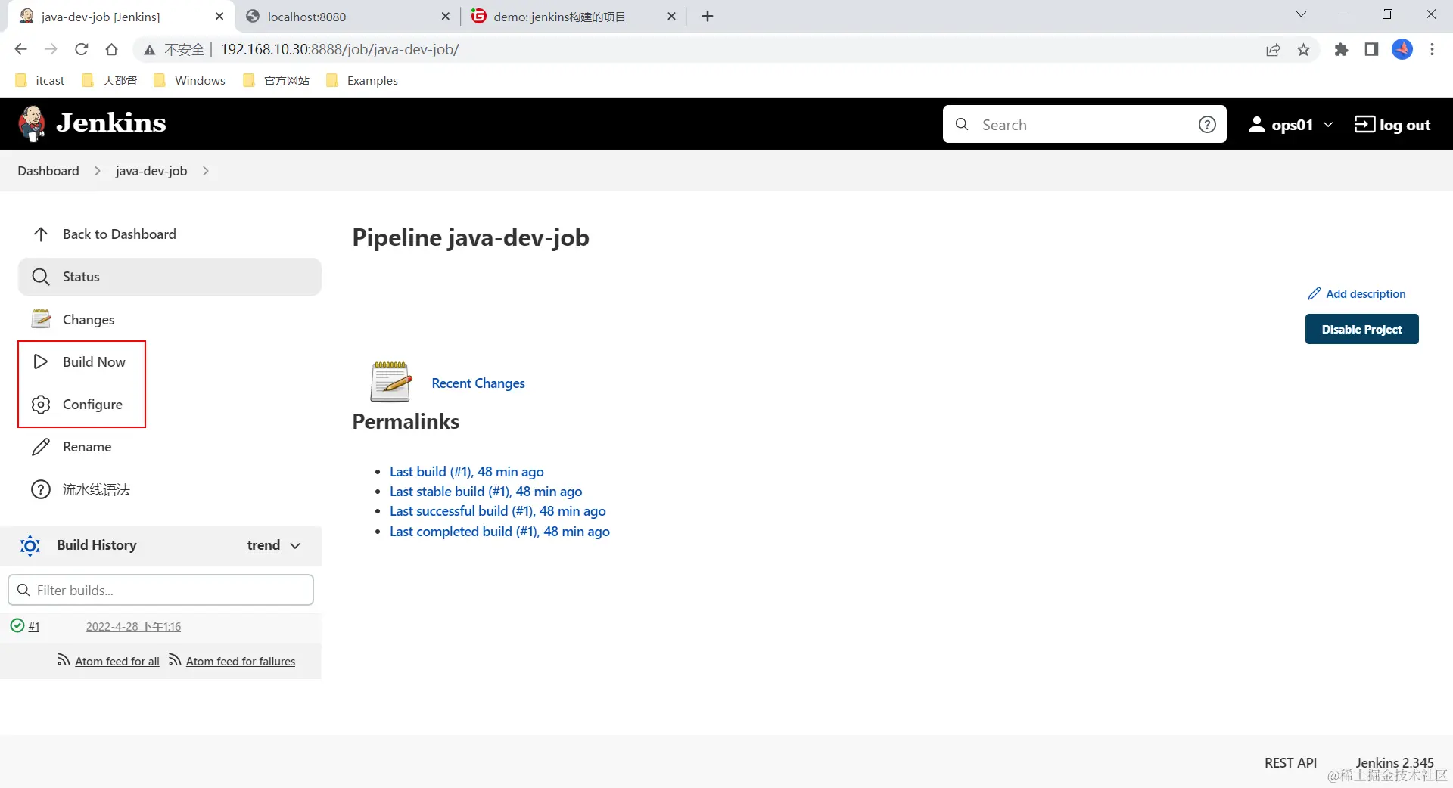This screenshot has height=788, width=1453.
Task: Click the log out button
Action: [1392, 125]
